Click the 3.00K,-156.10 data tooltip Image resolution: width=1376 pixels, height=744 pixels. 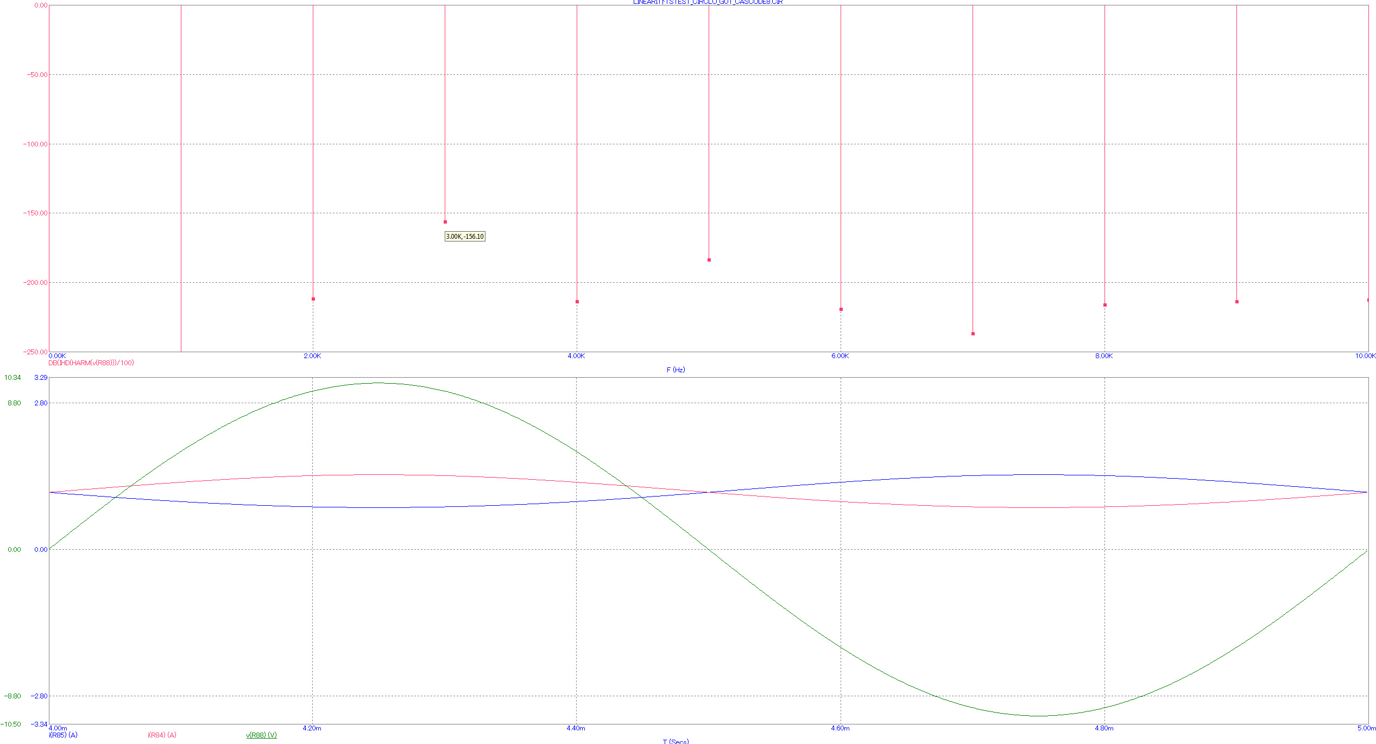465,237
